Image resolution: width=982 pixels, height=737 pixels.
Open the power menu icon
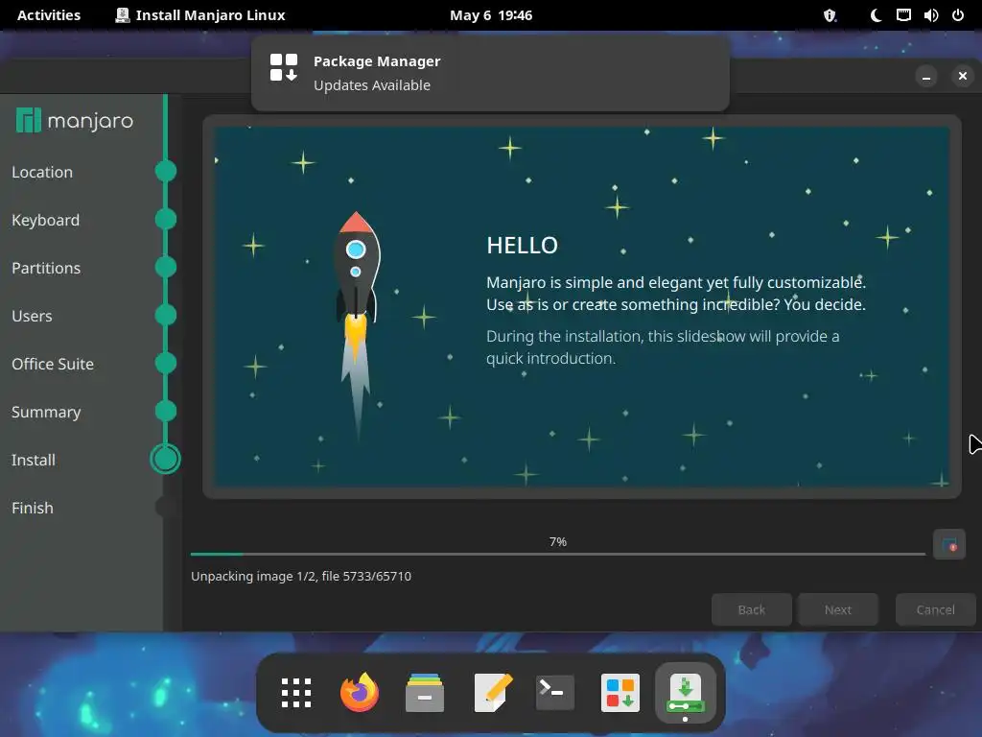(x=958, y=15)
